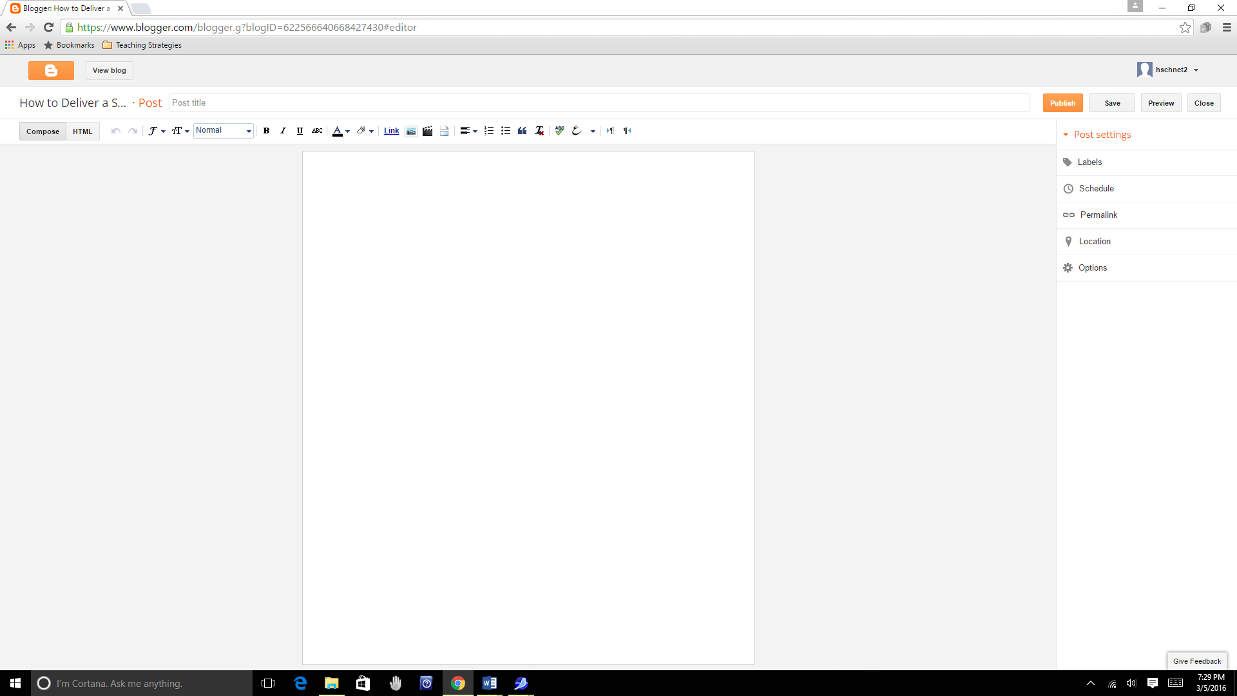Insert image using toolbar icon

[x=411, y=131]
